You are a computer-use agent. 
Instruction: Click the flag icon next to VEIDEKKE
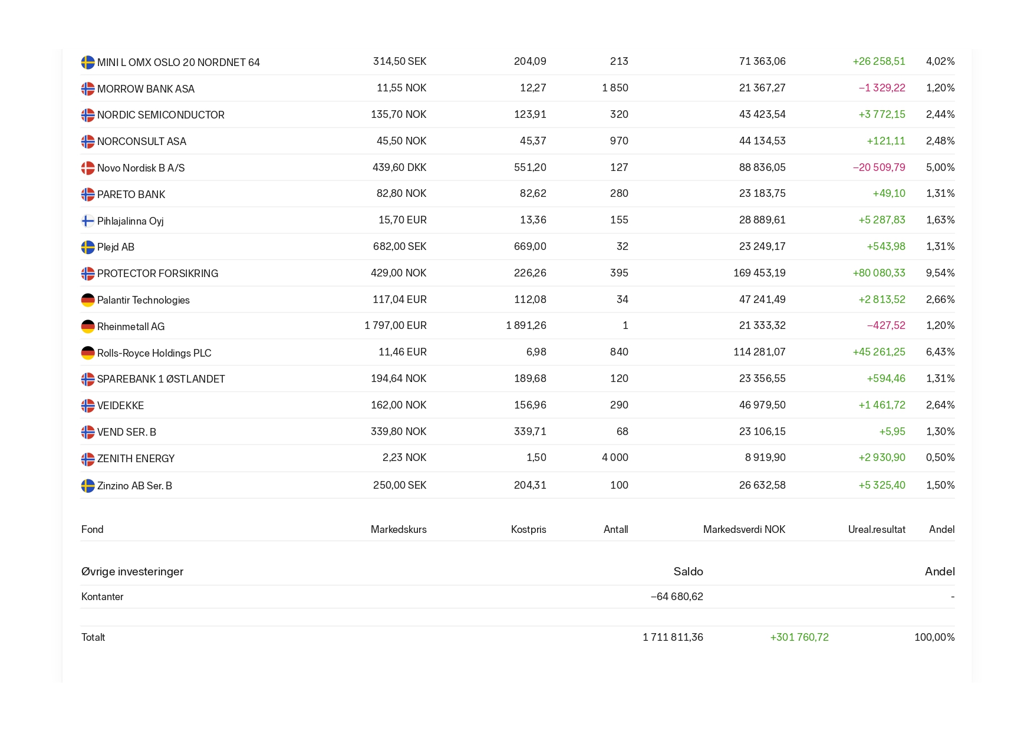(88, 406)
